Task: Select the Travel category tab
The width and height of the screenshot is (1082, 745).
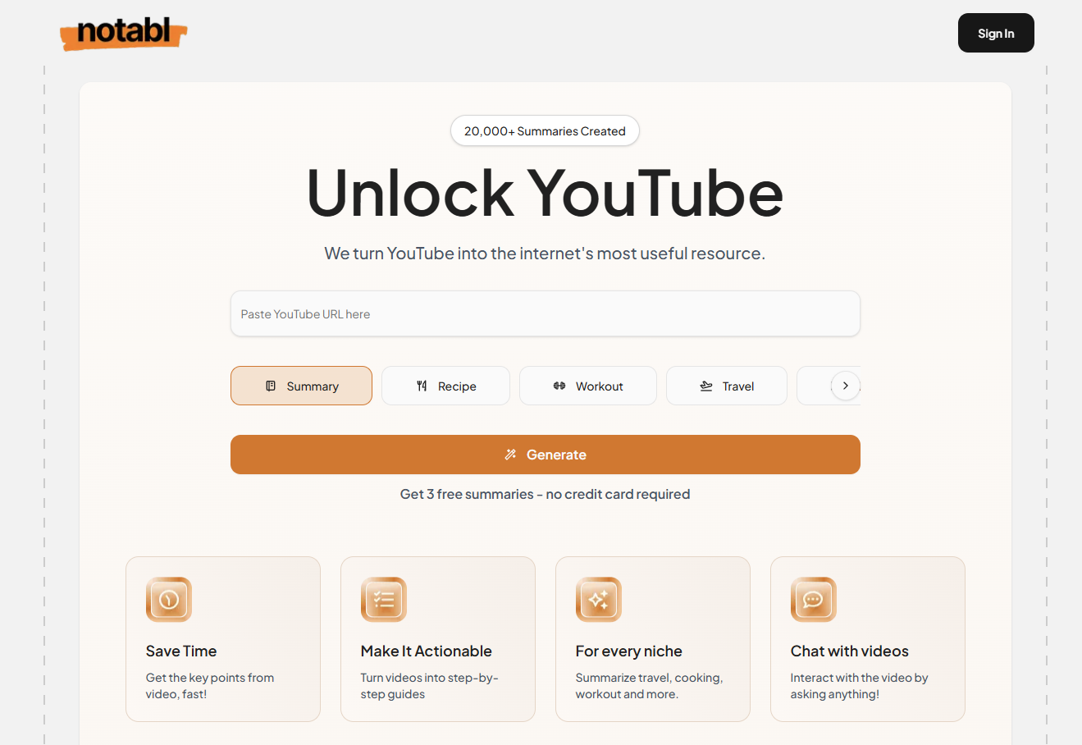Action: click(x=727, y=386)
